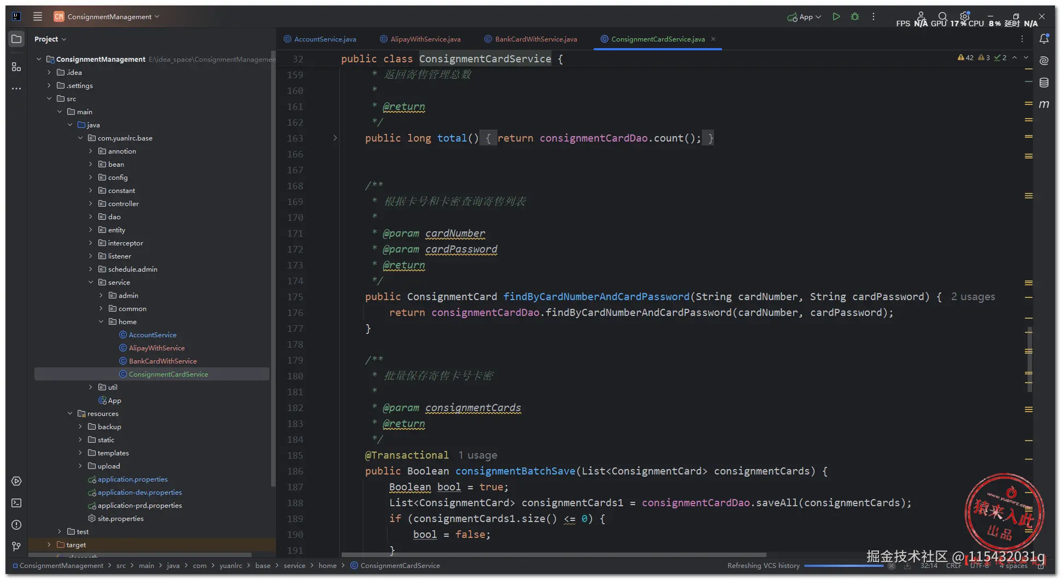Open the Maven tool window
Screen dimensions: 1061x580
tap(1044, 104)
